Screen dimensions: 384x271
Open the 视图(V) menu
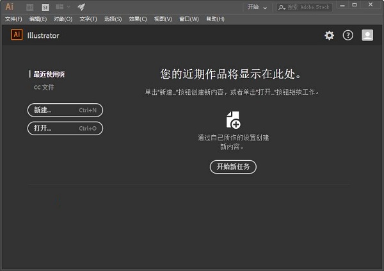tap(163, 19)
